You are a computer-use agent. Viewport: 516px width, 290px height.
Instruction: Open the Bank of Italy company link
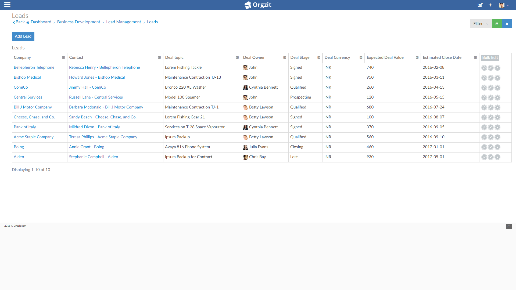[x=25, y=127]
